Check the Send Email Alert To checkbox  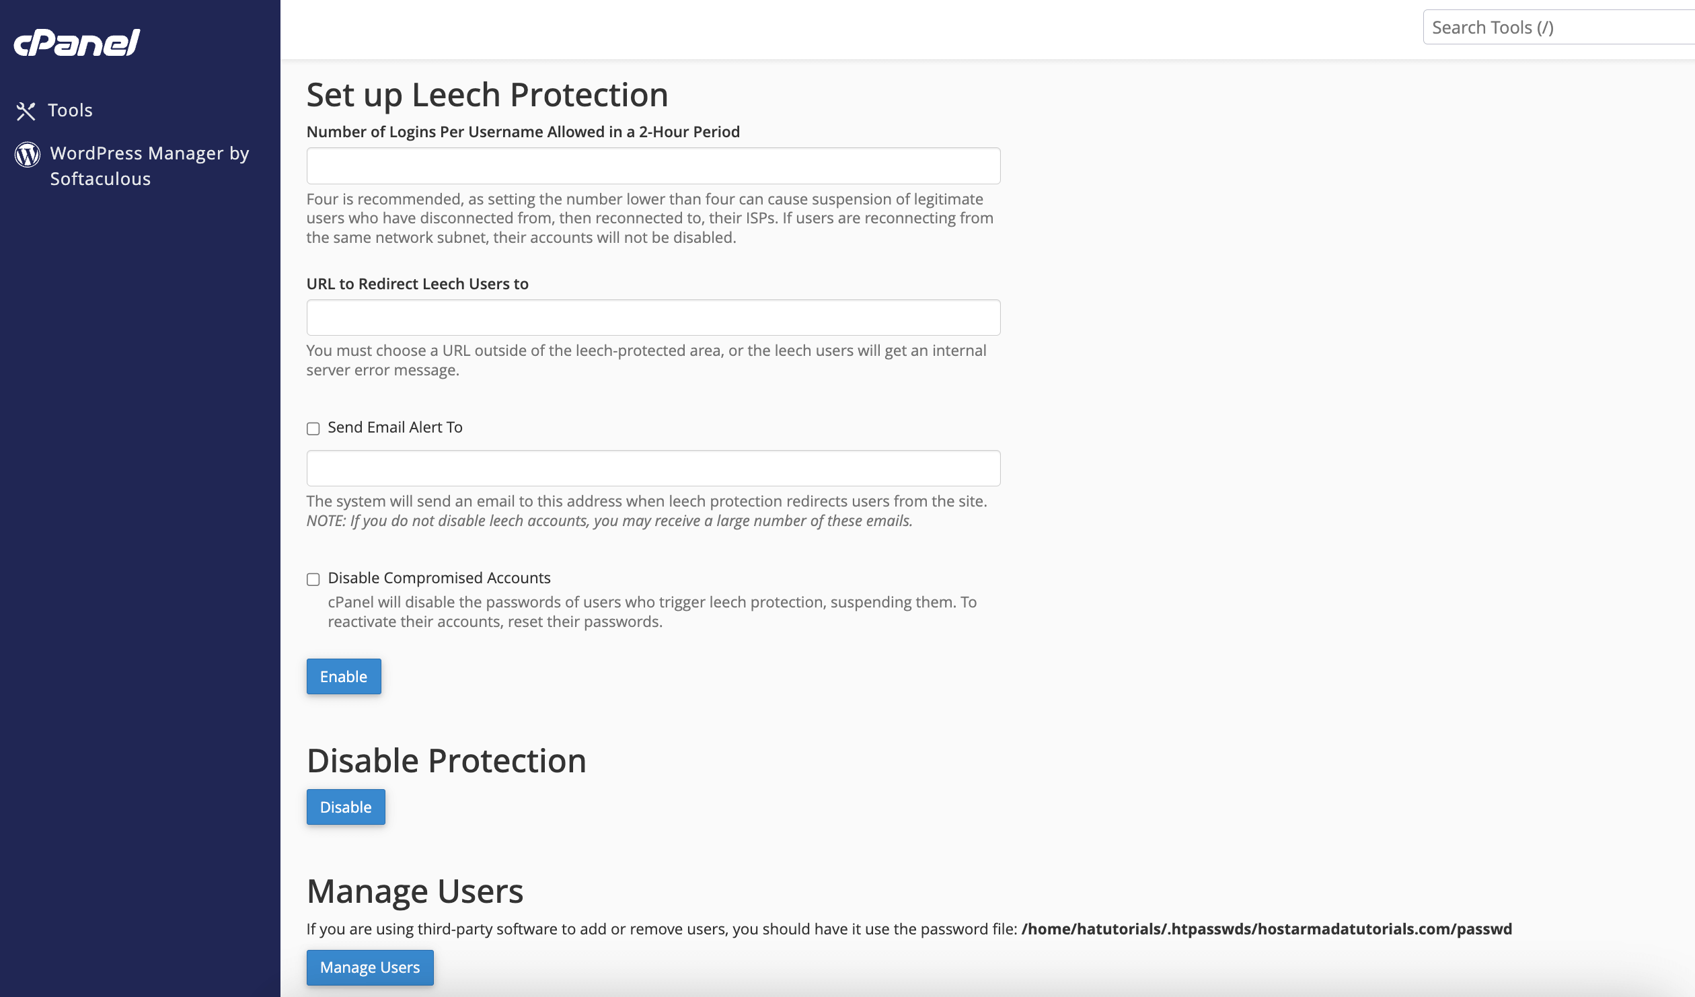click(313, 429)
